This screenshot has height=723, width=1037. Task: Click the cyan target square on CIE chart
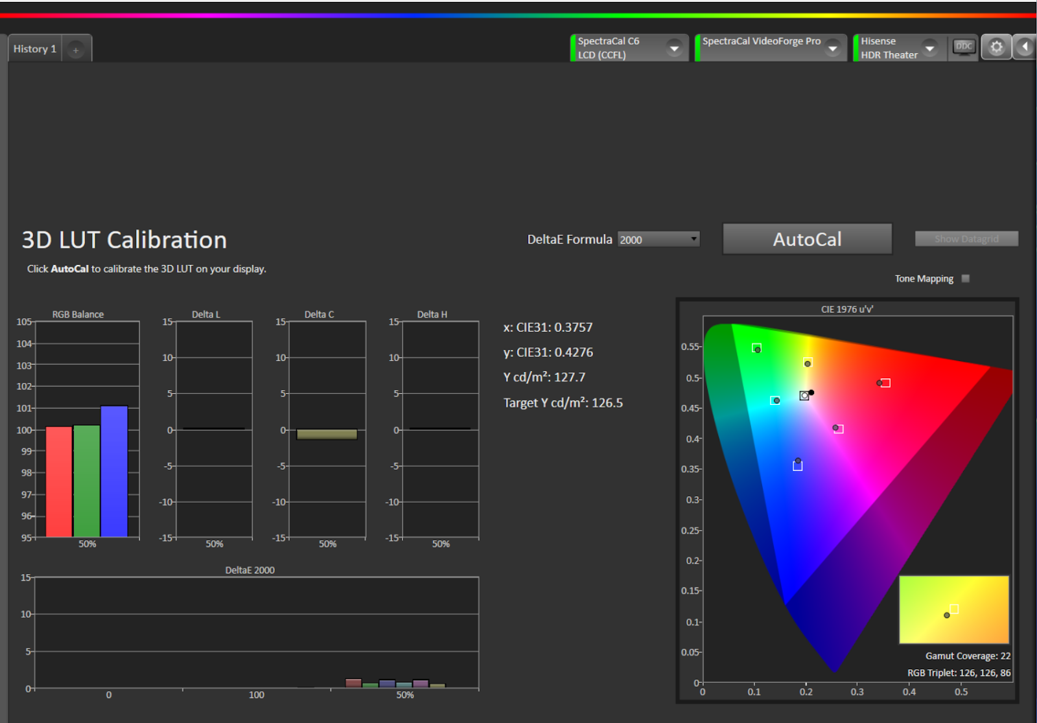775,400
